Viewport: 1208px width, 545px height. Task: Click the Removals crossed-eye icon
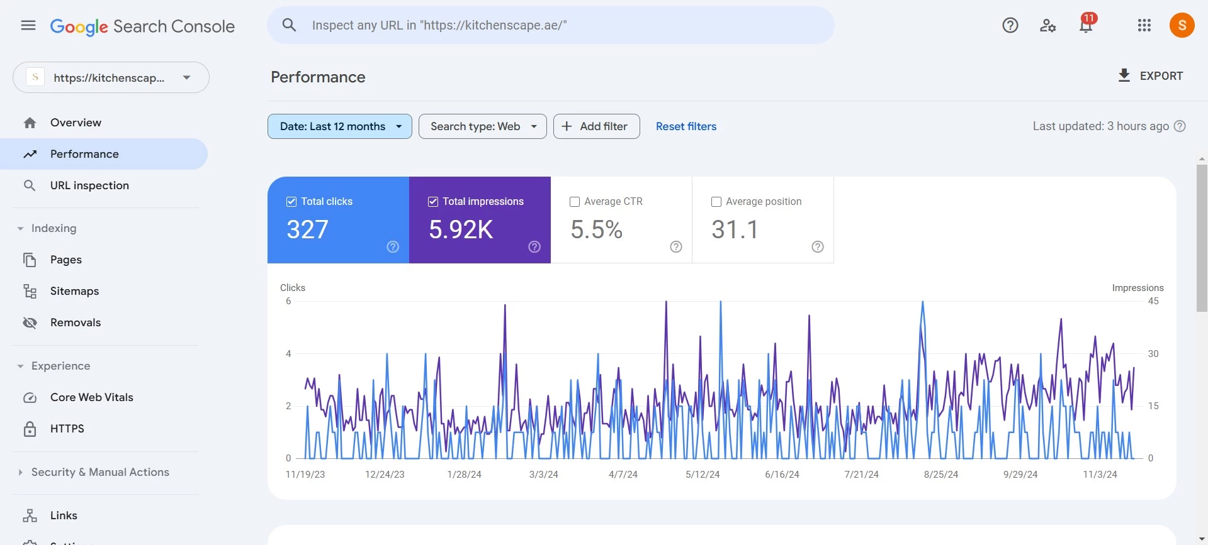pyautogui.click(x=30, y=322)
